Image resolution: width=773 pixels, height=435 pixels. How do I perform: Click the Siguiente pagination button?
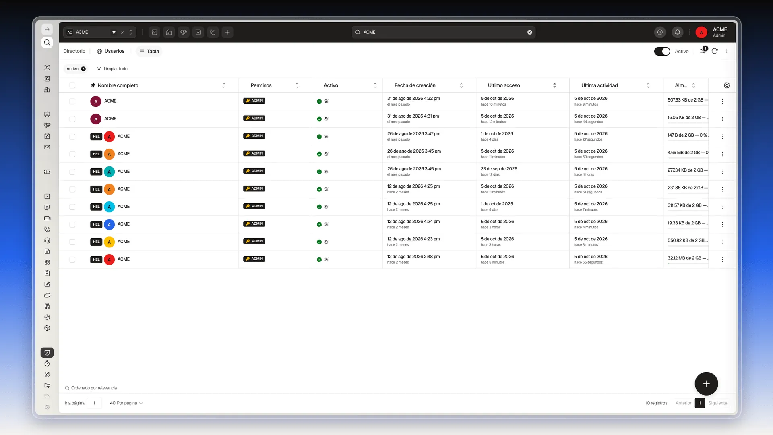pos(718,403)
